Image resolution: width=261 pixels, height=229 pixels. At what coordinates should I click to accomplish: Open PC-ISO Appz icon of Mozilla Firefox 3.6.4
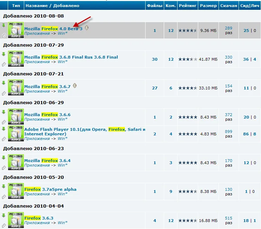(x=16, y=162)
